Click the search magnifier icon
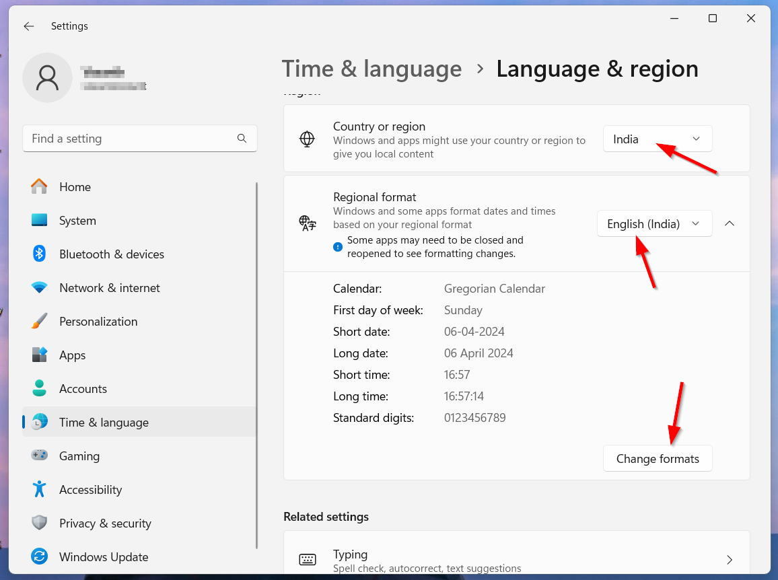This screenshot has width=778, height=580. [x=242, y=139]
